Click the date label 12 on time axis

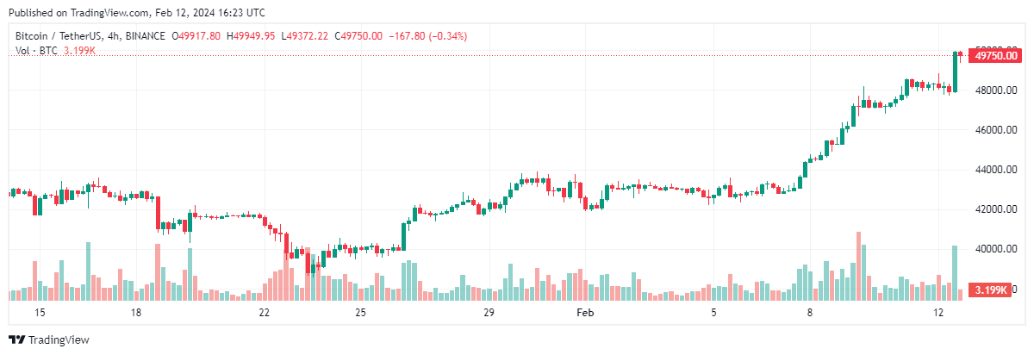tap(937, 311)
